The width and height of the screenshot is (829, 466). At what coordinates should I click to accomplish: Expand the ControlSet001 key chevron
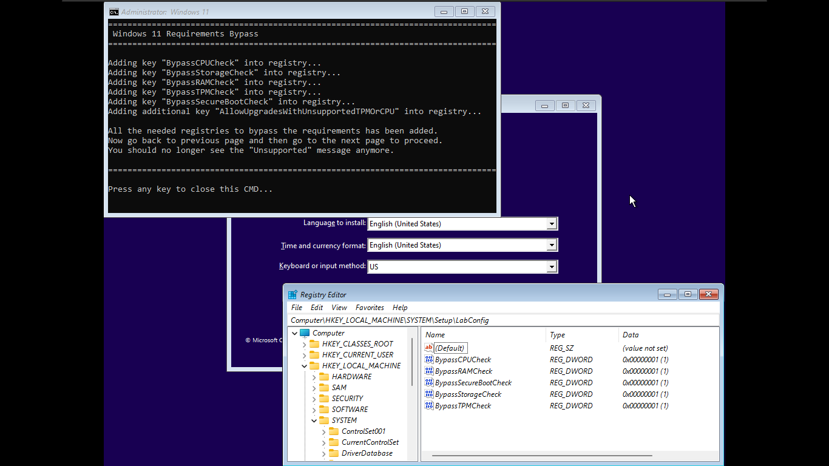click(x=324, y=431)
